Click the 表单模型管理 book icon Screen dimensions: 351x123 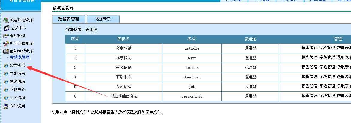(x=6, y=51)
